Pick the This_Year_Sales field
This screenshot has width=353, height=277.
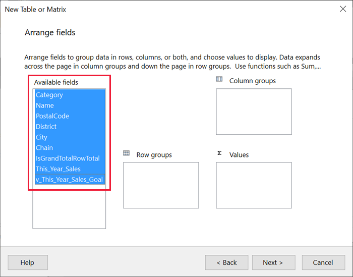click(58, 169)
